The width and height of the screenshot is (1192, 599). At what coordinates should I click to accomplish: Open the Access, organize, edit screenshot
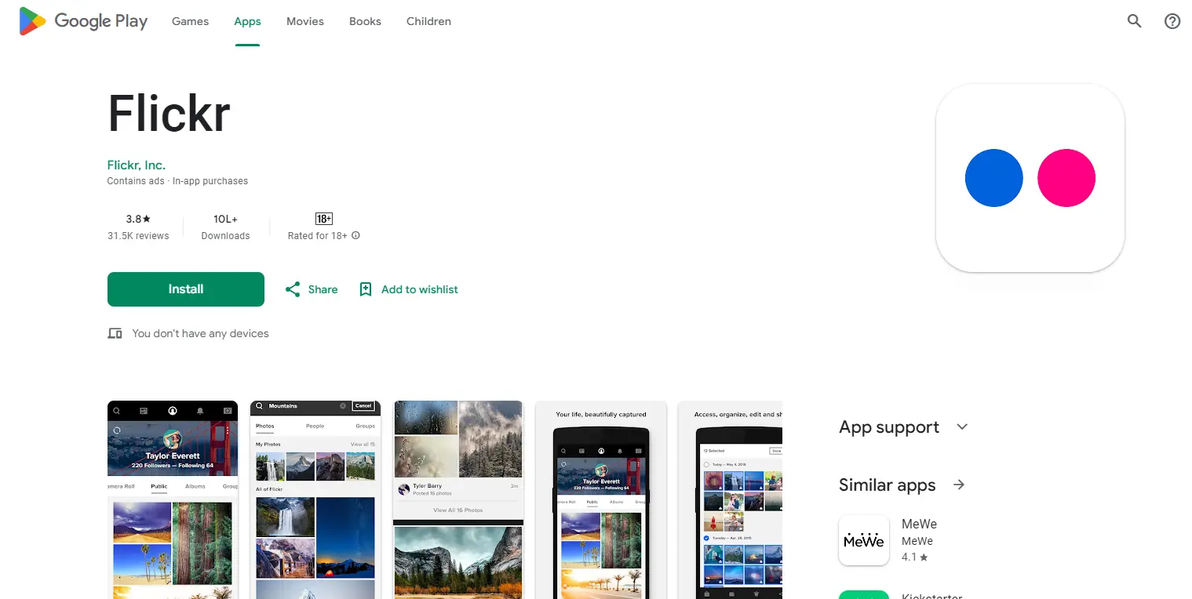(731, 500)
